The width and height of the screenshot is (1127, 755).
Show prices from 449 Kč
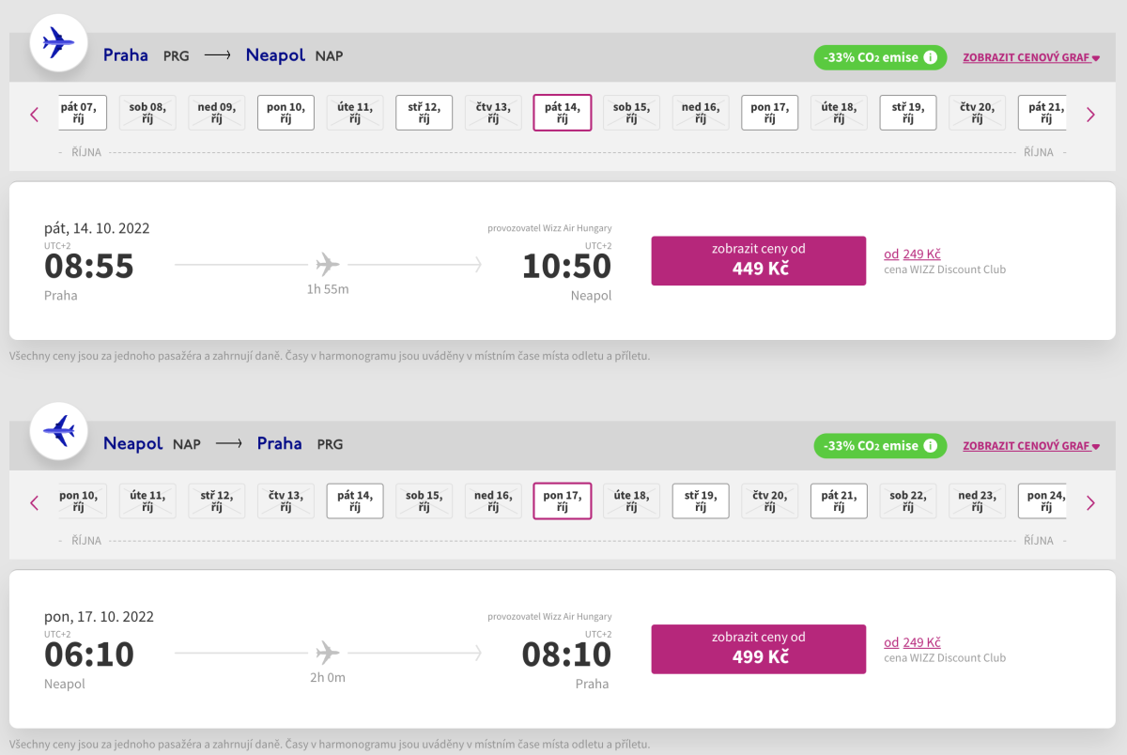point(758,260)
